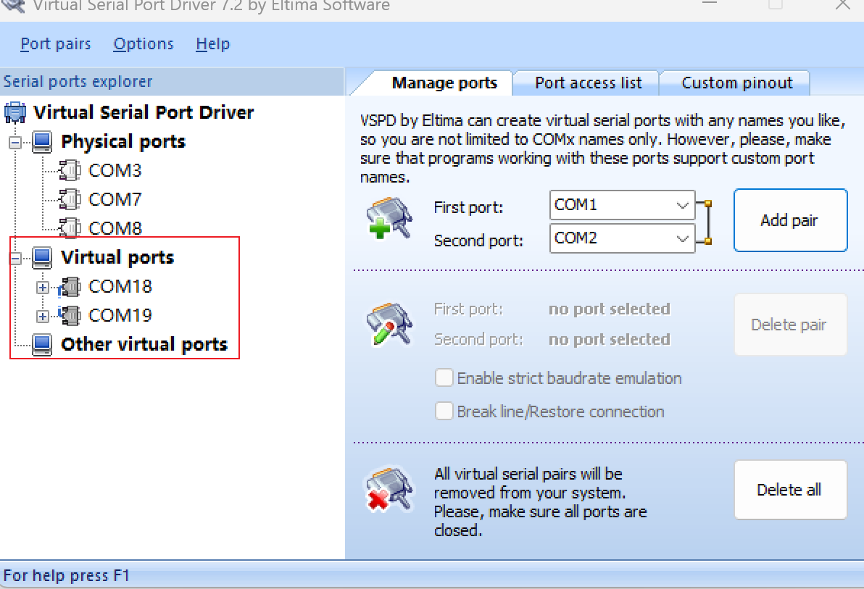Image resolution: width=864 pixels, height=589 pixels.
Task: Enable strict baudrate emulation checkbox
Action: [444, 378]
